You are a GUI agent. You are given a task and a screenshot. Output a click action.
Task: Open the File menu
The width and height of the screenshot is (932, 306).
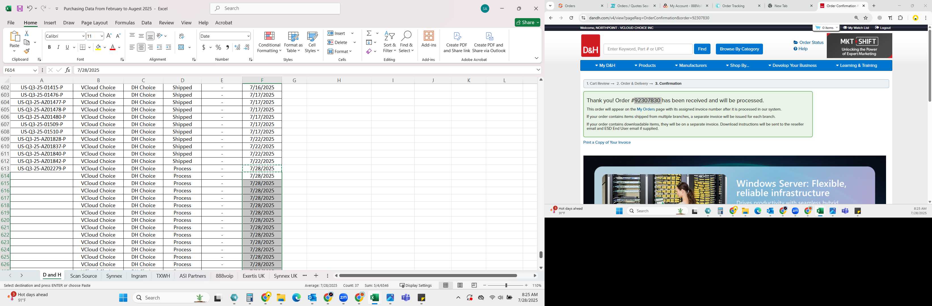[11, 23]
